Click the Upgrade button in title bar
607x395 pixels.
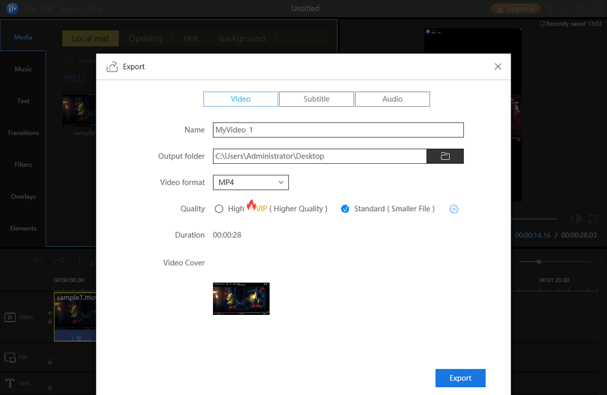[515, 8]
